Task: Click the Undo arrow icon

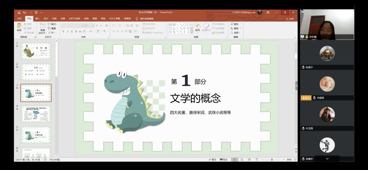Action: point(24,12)
